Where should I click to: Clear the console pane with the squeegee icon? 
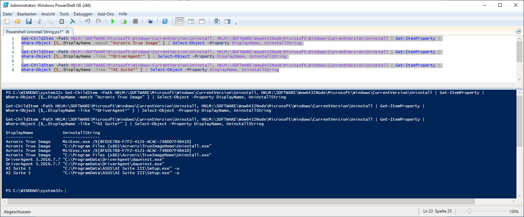tap(73, 22)
